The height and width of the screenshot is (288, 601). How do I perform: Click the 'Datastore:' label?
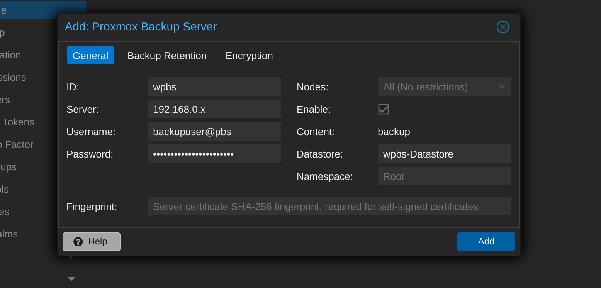point(320,154)
